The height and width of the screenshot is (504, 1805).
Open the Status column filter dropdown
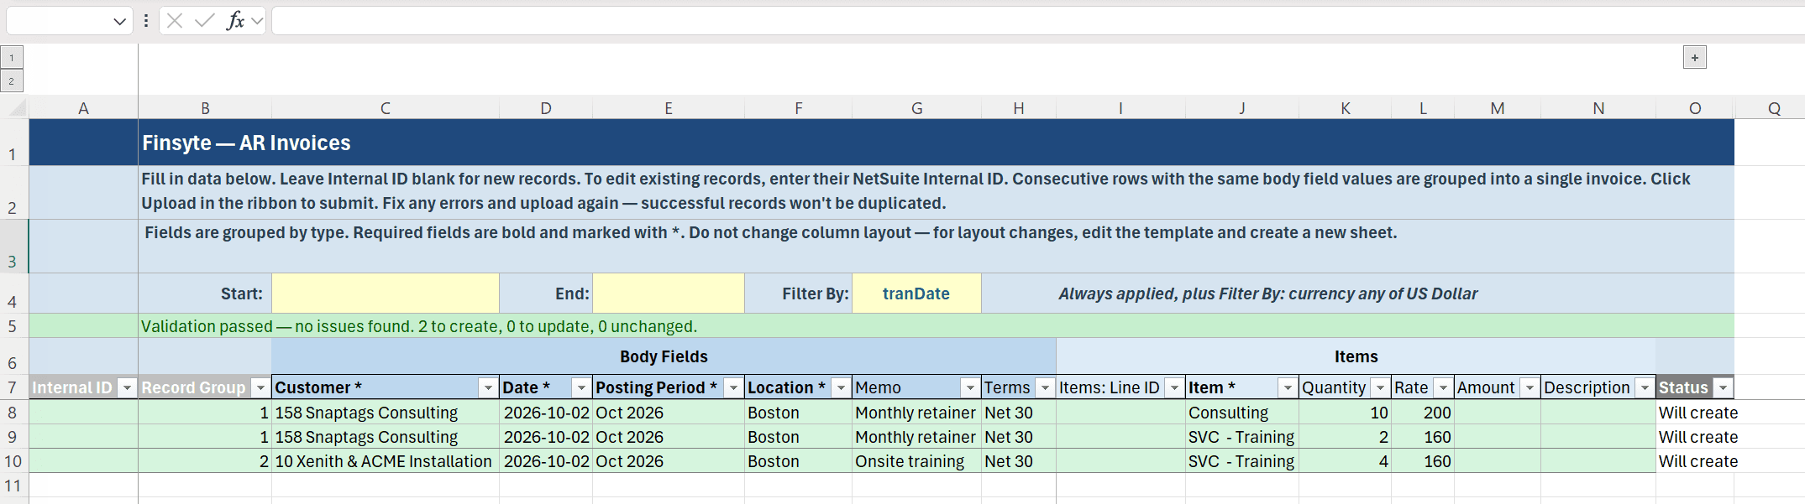point(1723,387)
